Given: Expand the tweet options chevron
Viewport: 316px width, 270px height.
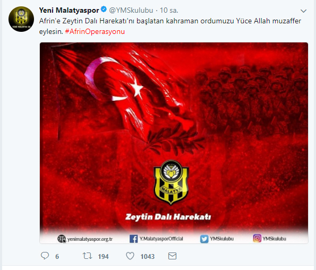Looking at the screenshot, I should coord(303,11).
